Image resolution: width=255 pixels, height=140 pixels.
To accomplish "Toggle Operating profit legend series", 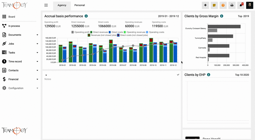I will (x=80, y=32).
